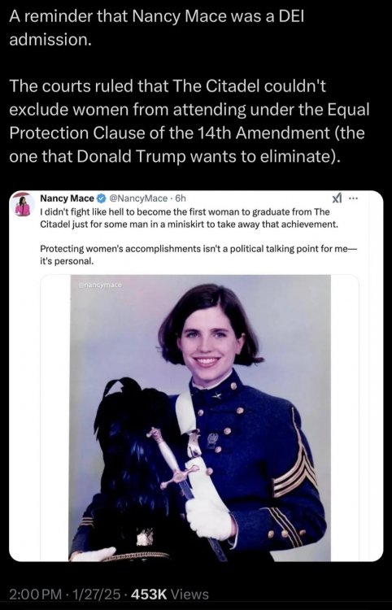Viewport: 392px width, 610px height.
Task: Tap the Nancy Mace display name
Action: pos(67,198)
